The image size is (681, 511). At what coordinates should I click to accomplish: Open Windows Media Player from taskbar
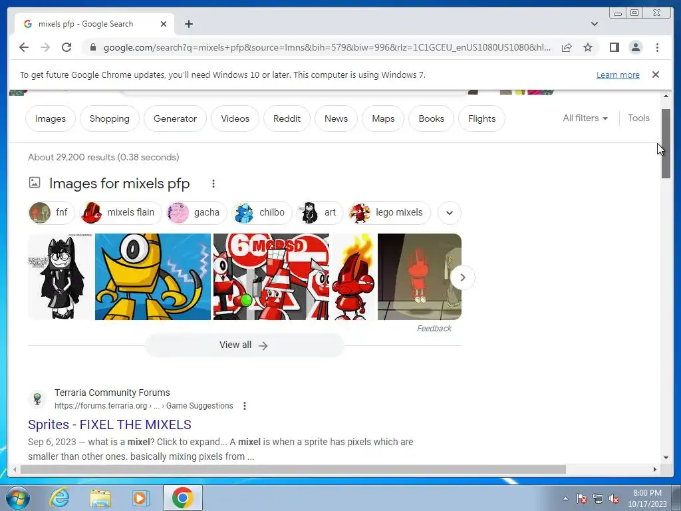[141, 498]
